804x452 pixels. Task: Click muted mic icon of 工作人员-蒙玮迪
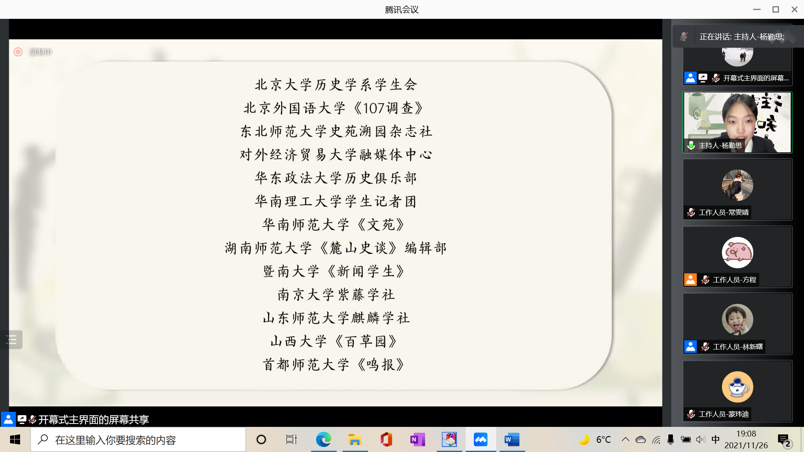point(691,414)
